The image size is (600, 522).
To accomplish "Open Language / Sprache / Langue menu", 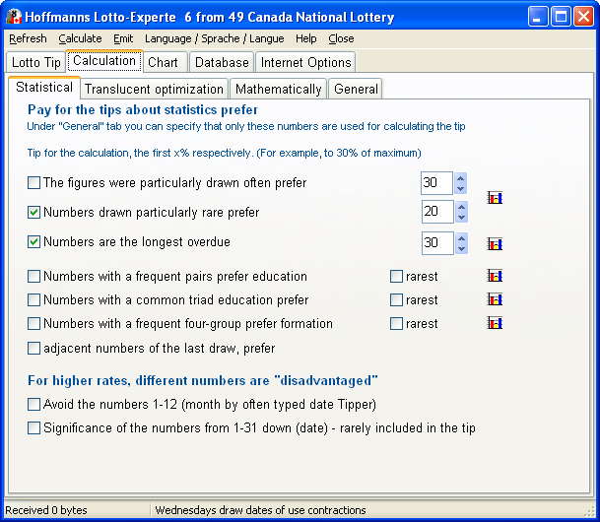I will point(215,38).
